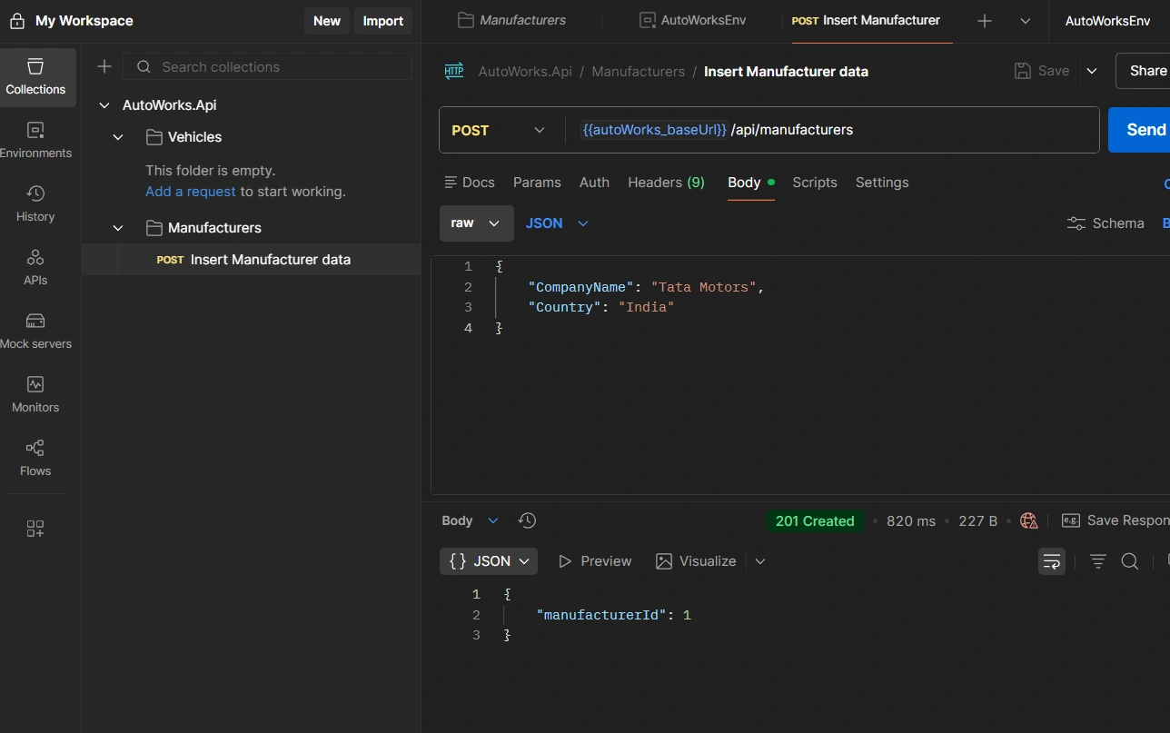Click the Manufacturers folder icon in tree
The width and height of the screenshot is (1170, 733).
(154, 228)
